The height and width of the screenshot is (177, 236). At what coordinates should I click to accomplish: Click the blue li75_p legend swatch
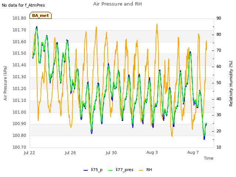coord(86,170)
